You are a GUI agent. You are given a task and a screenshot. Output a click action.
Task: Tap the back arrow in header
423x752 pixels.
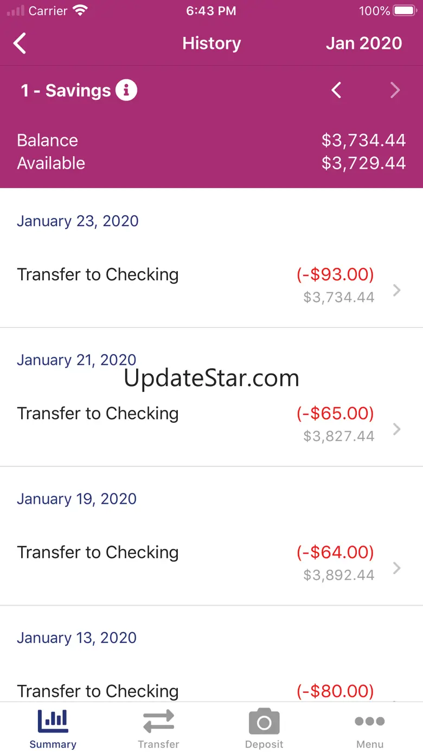pos(20,43)
